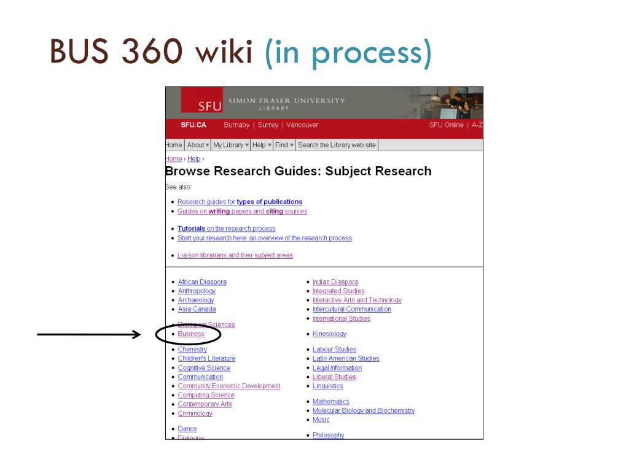The image size is (629, 471).
Task: Open the Communication guide
Action: coord(201,377)
